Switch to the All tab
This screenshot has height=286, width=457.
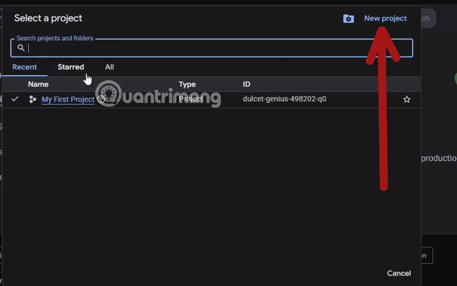click(110, 67)
